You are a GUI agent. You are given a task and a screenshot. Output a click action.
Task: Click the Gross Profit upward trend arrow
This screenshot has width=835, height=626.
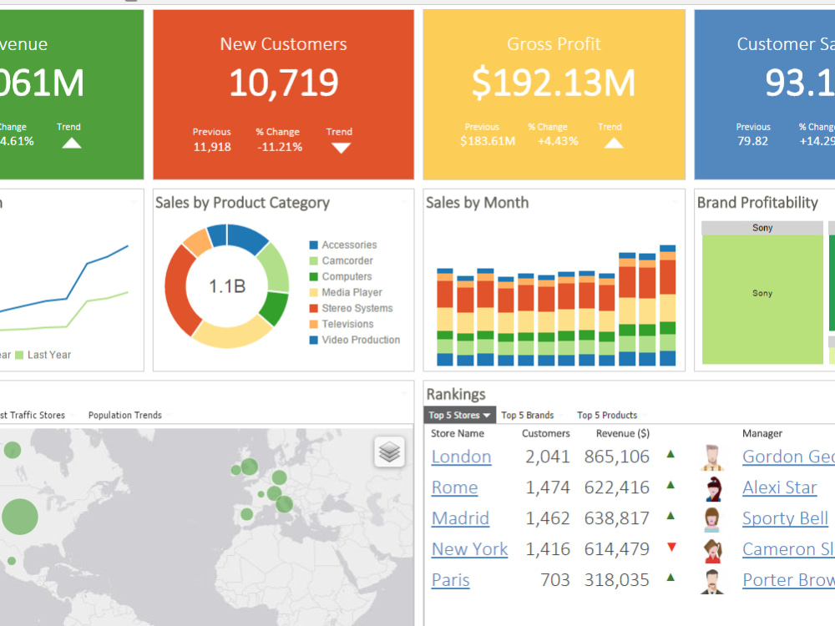(614, 143)
